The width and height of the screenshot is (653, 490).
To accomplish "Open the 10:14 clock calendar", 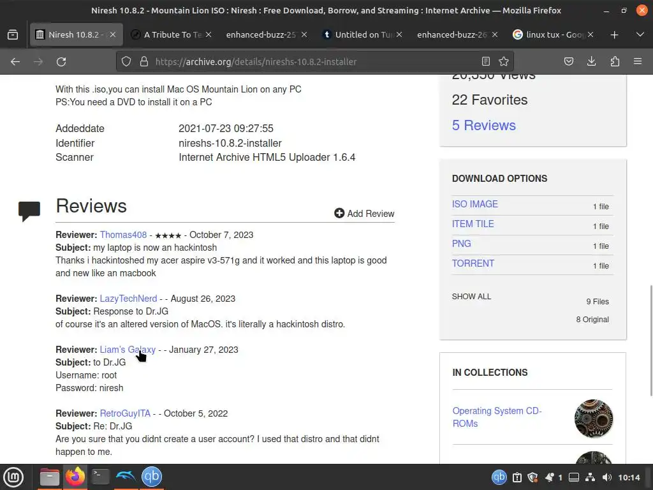I will (x=629, y=477).
